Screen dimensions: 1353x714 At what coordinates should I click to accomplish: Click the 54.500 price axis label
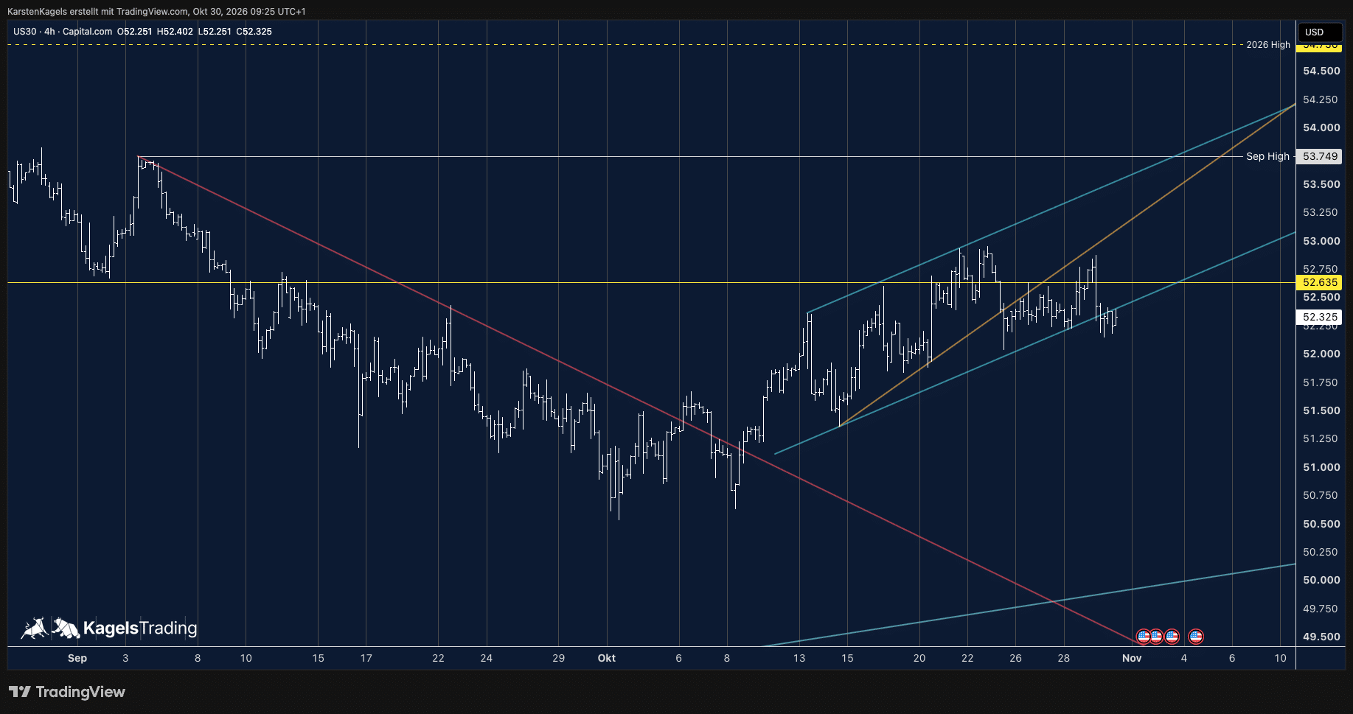(1321, 71)
